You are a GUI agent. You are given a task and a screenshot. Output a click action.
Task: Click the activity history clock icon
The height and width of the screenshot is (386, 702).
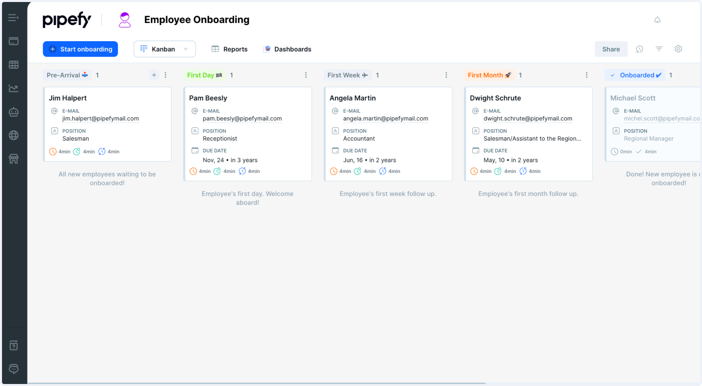click(639, 49)
